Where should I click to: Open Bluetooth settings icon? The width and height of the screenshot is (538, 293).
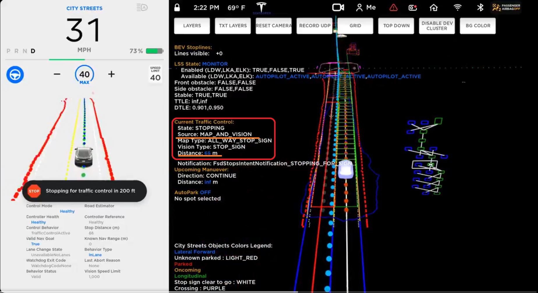(x=480, y=8)
